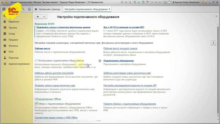
Task: Open Правила обмена с подключаемым оборудованием link
Action: pyautogui.click(x=130, y=104)
